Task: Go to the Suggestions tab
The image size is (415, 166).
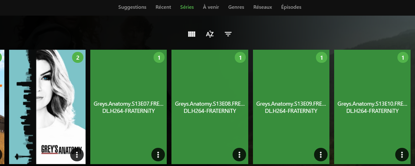Action: [132, 7]
